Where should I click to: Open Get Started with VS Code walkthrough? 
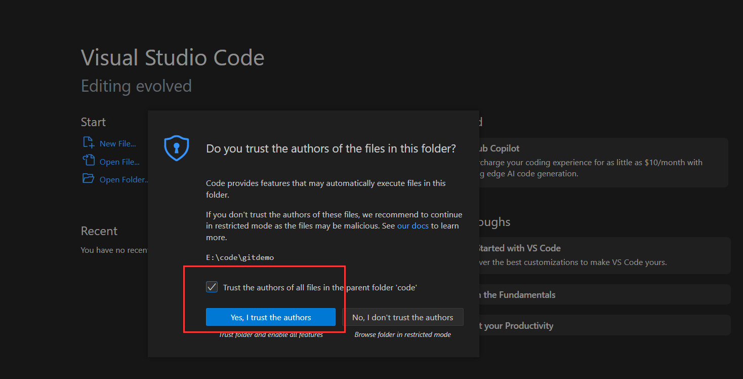coord(605,255)
